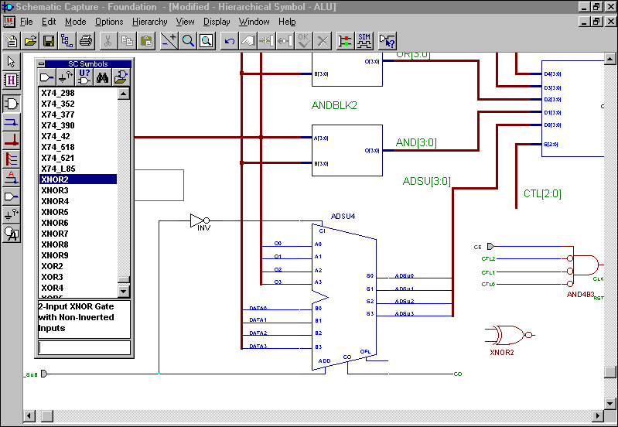Open the Display menu
Viewport: 618px width, 427px height.
(x=217, y=22)
